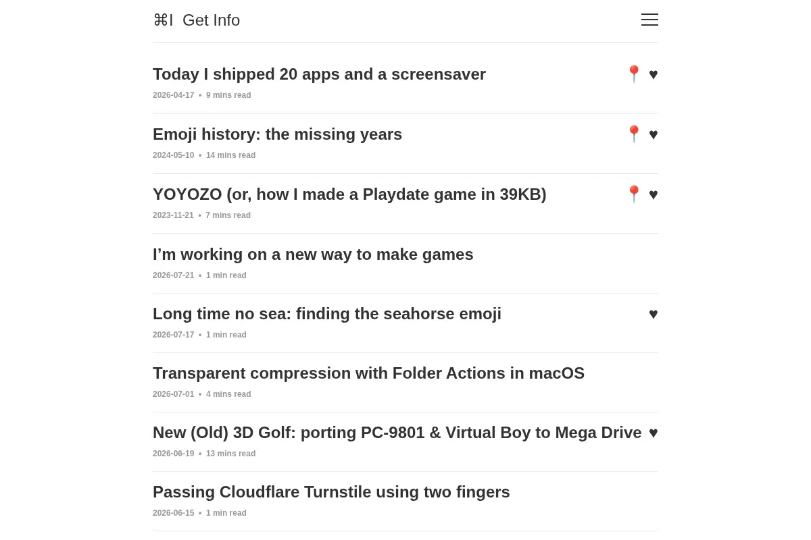Click '14 mins read' label
811x540 pixels.
click(x=230, y=155)
